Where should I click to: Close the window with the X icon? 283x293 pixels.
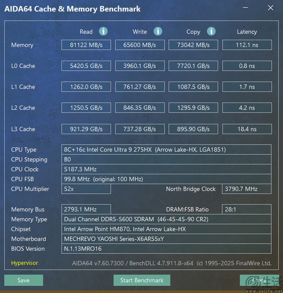coord(271,8)
